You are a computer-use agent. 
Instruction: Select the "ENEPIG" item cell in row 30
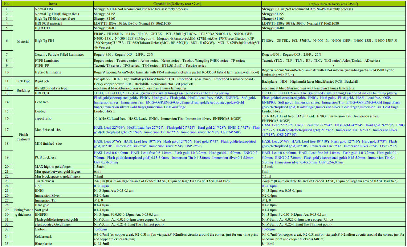[x=63, y=214]
